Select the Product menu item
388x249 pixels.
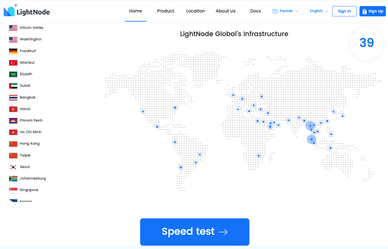165,11
